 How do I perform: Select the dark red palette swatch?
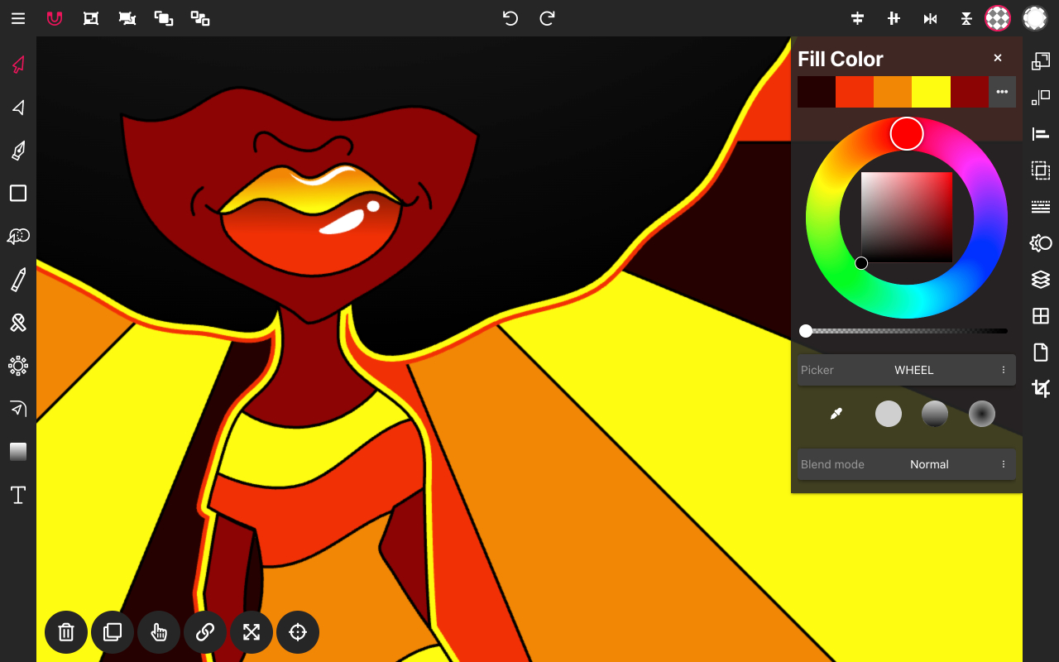click(970, 92)
